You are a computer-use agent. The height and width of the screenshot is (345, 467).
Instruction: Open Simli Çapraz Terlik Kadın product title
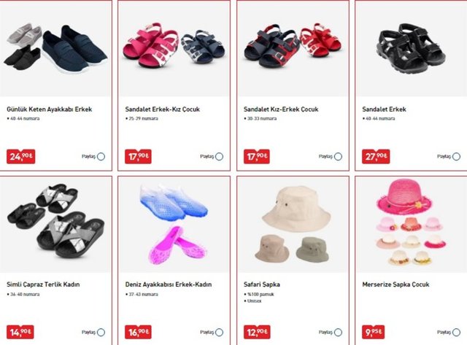pos(43,284)
